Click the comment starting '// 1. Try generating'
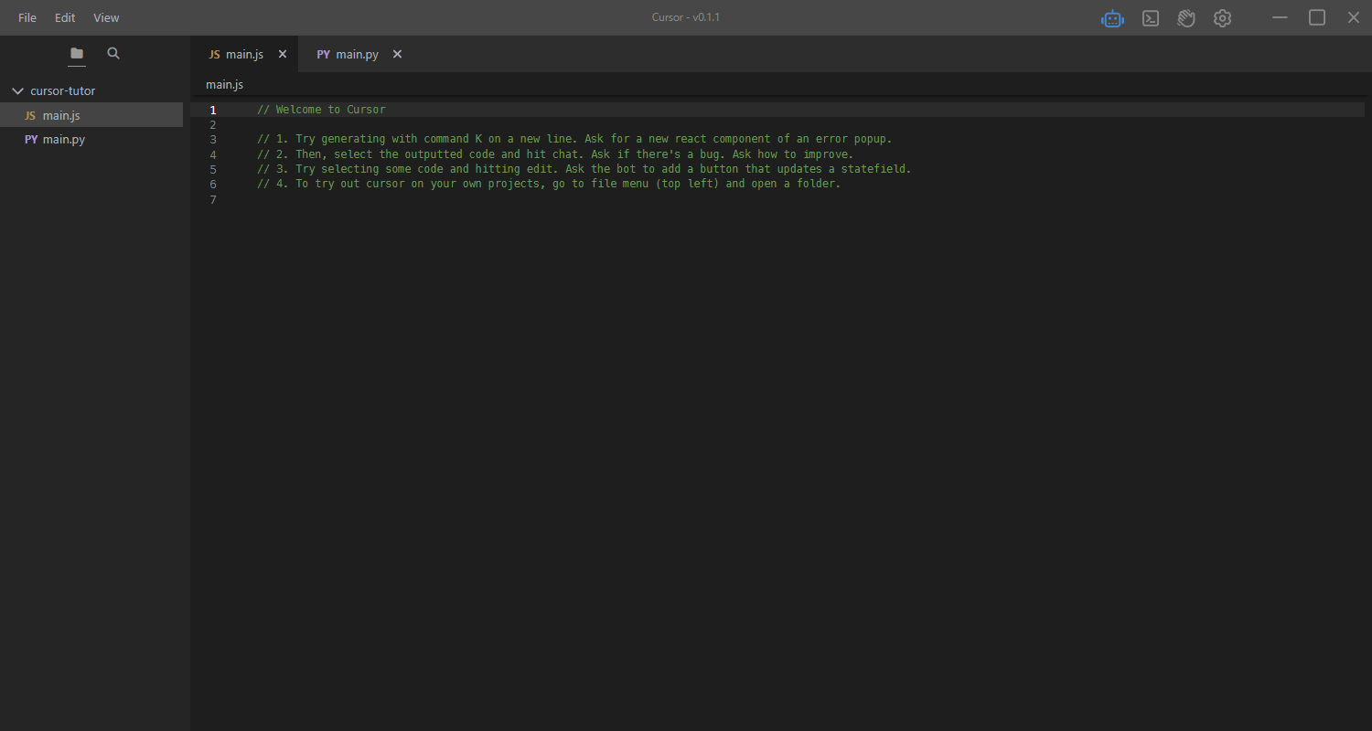1372x731 pixels. point(574,139)
